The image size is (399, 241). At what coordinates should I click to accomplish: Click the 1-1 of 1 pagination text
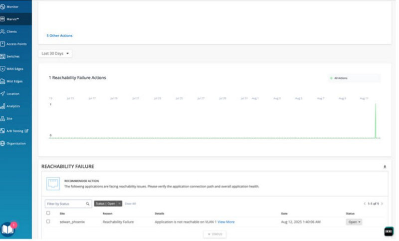(373, 204)
